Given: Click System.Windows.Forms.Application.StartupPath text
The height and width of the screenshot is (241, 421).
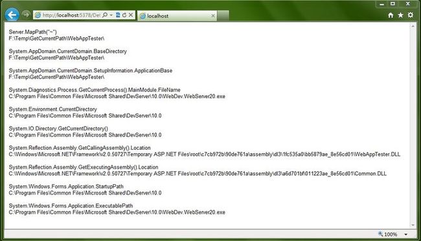Looking at the screenshot, I should 66,186.
